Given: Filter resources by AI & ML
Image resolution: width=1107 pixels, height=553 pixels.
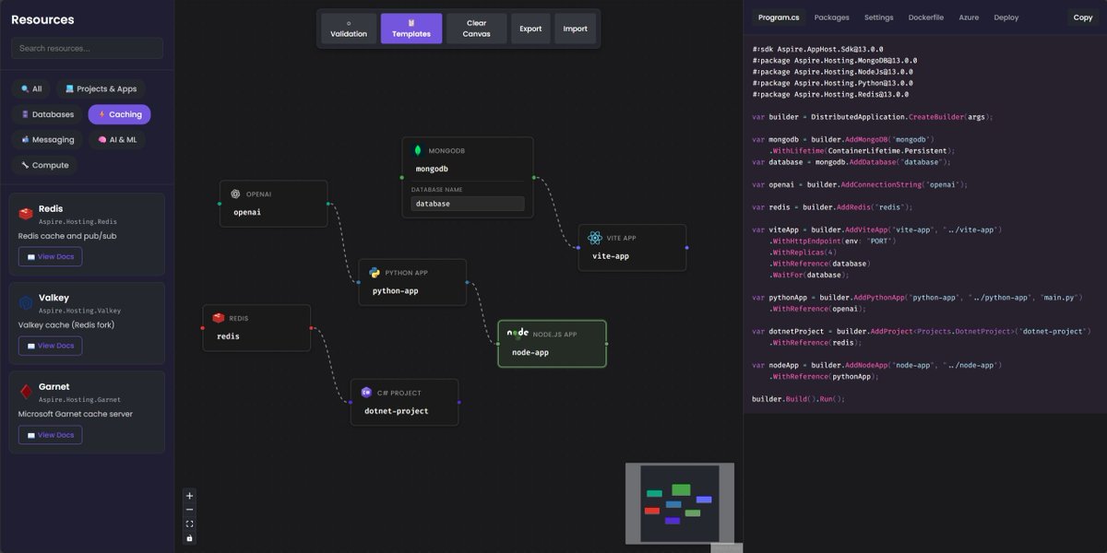Looking at the screenshot, I should 117,140.
